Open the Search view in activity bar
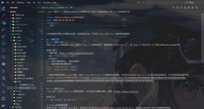Viewport: 204px width, 109px height. tap(4, 16)
